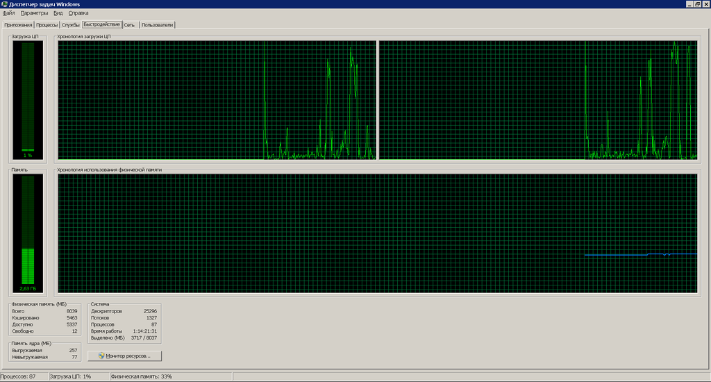This screenshot has height=382, width=711.
Task: Close the Task Manager window
Action: [706, 4]
